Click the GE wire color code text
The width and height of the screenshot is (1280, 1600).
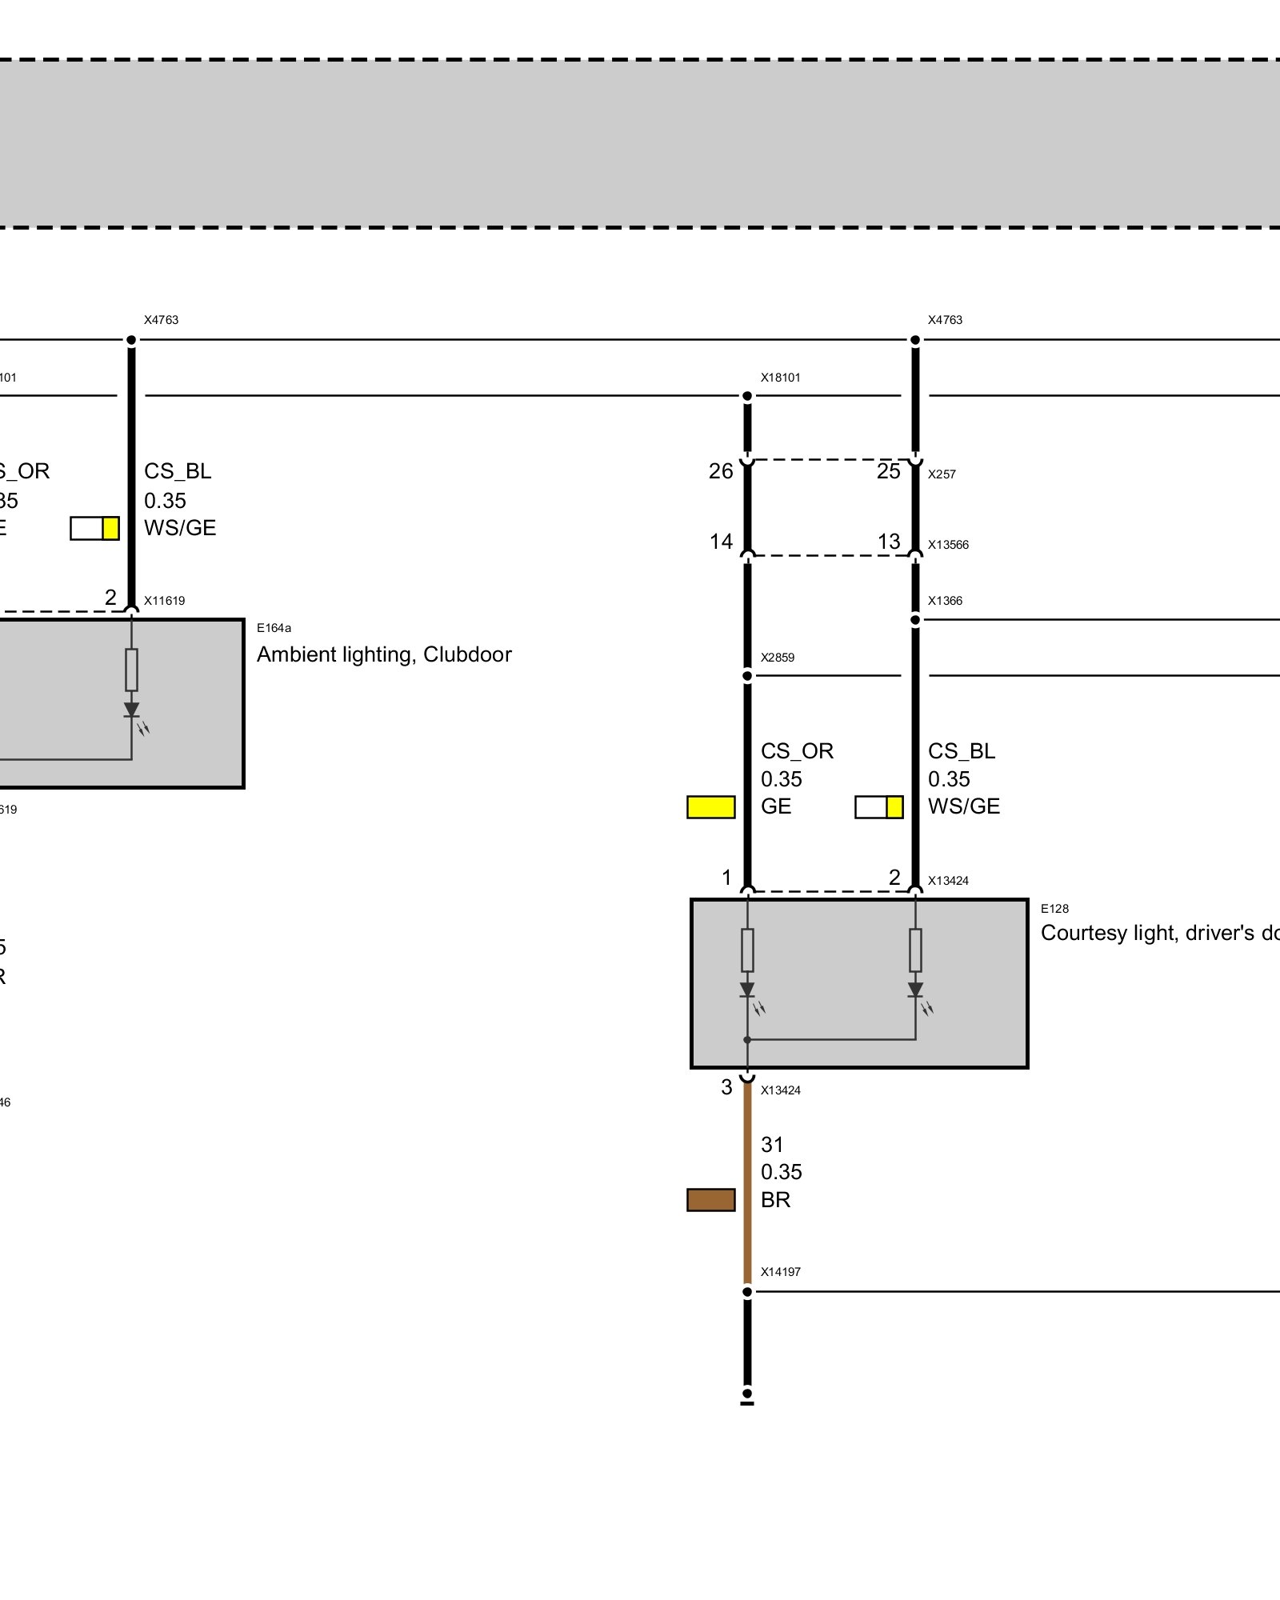pos(776,806)
